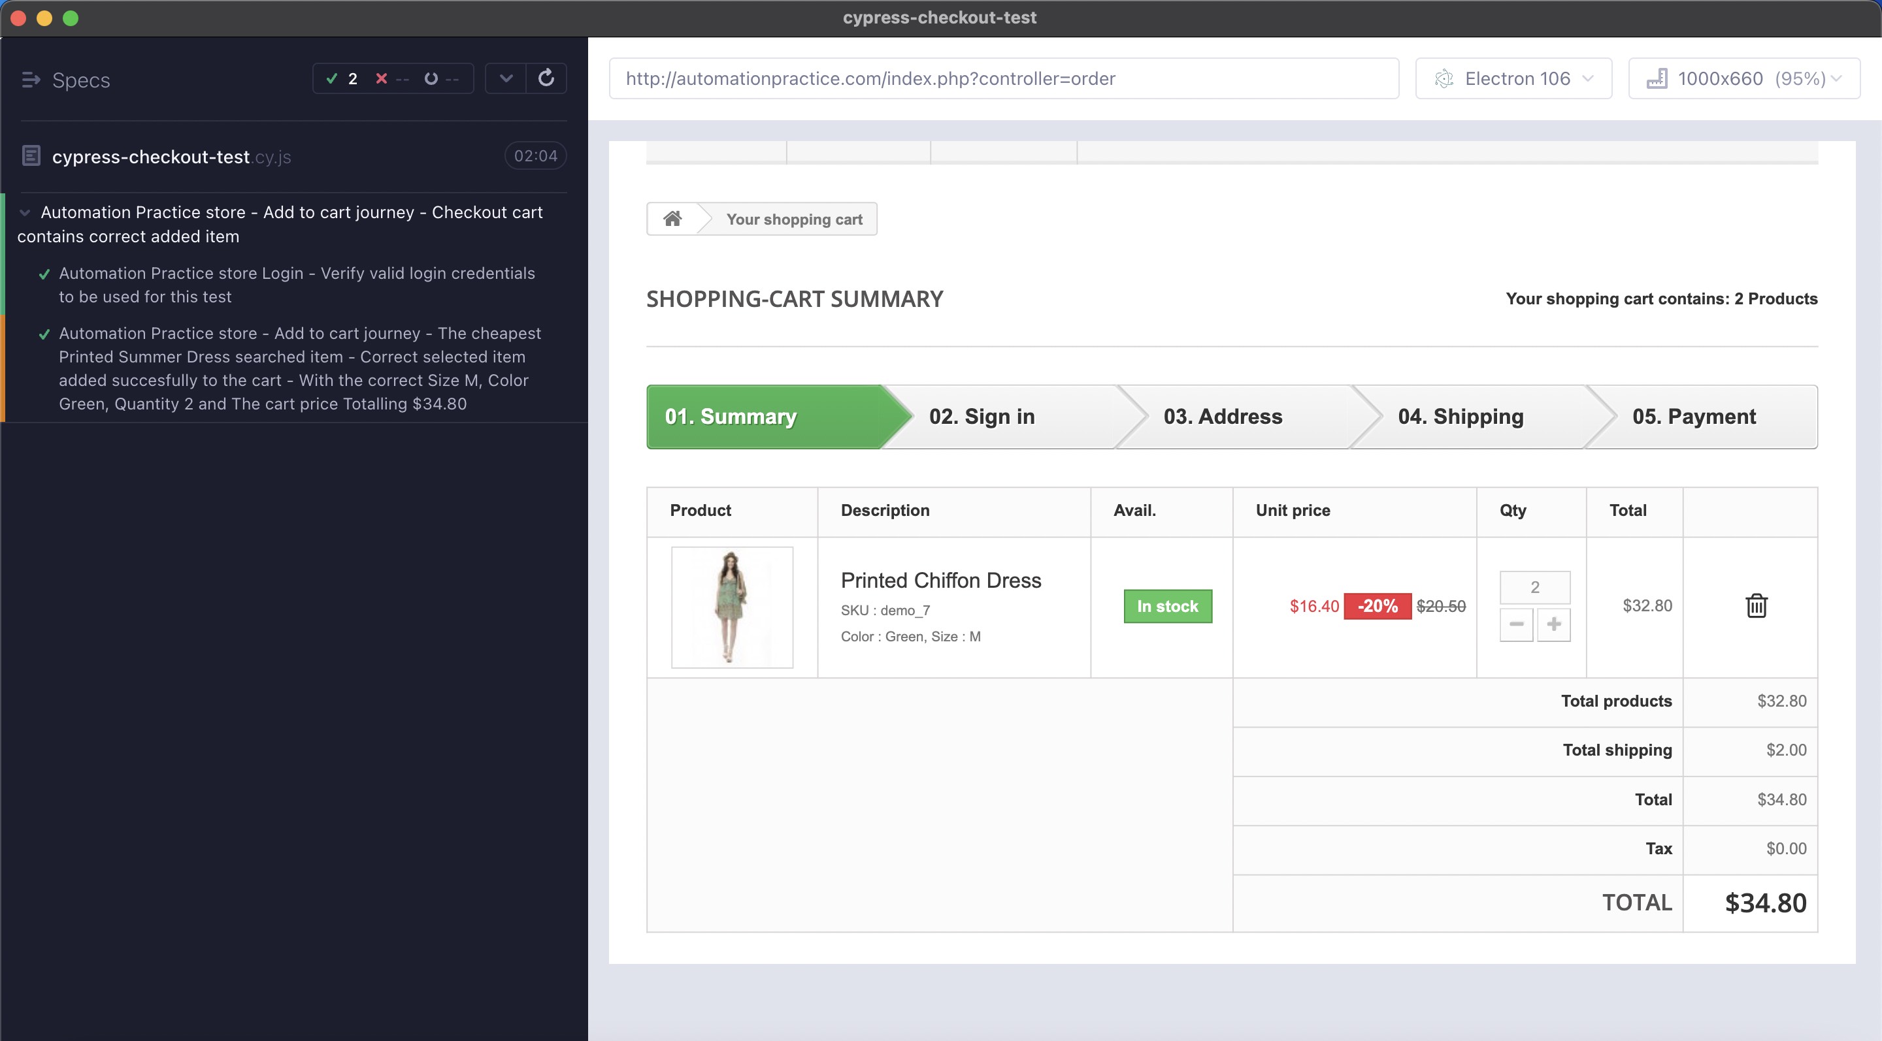This screenshot has width=1882, height=1041.
Task: Open the Your shopping cart breadcrumb link
Action: [x=792, y=218]
